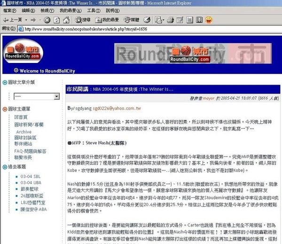
Task: Open the Back history dropdown arrow
Action: (26, 20)
